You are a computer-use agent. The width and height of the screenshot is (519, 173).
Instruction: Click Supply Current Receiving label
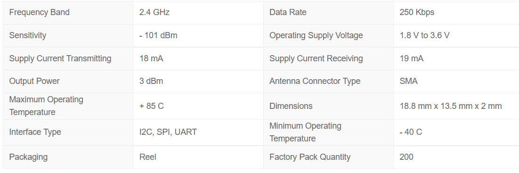[x=316, y=58]
